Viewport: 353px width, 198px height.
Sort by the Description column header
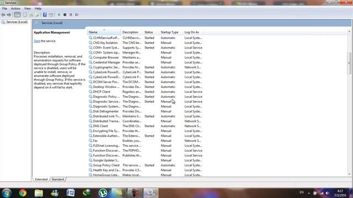pyautogui.click(x=132, y=32)
